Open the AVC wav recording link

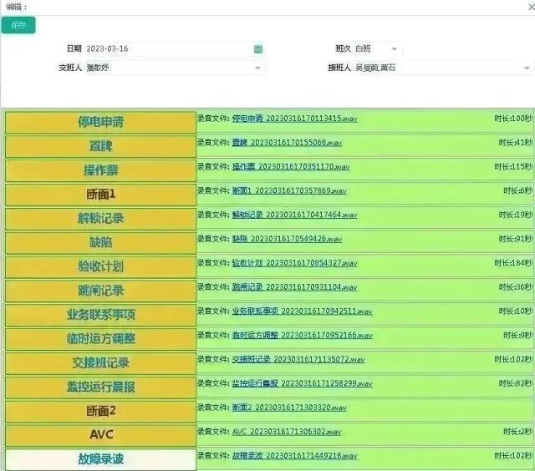click(287, 432)
